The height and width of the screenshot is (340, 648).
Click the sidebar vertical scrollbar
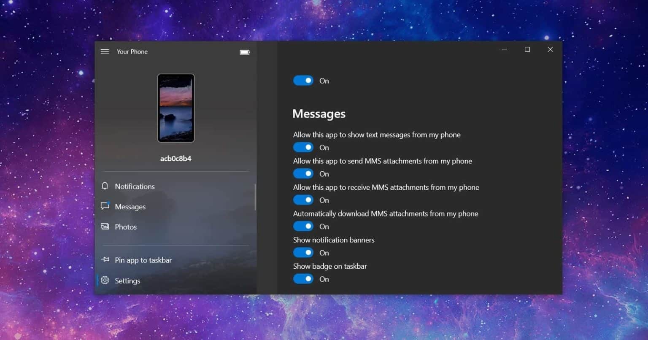[255, 197]
